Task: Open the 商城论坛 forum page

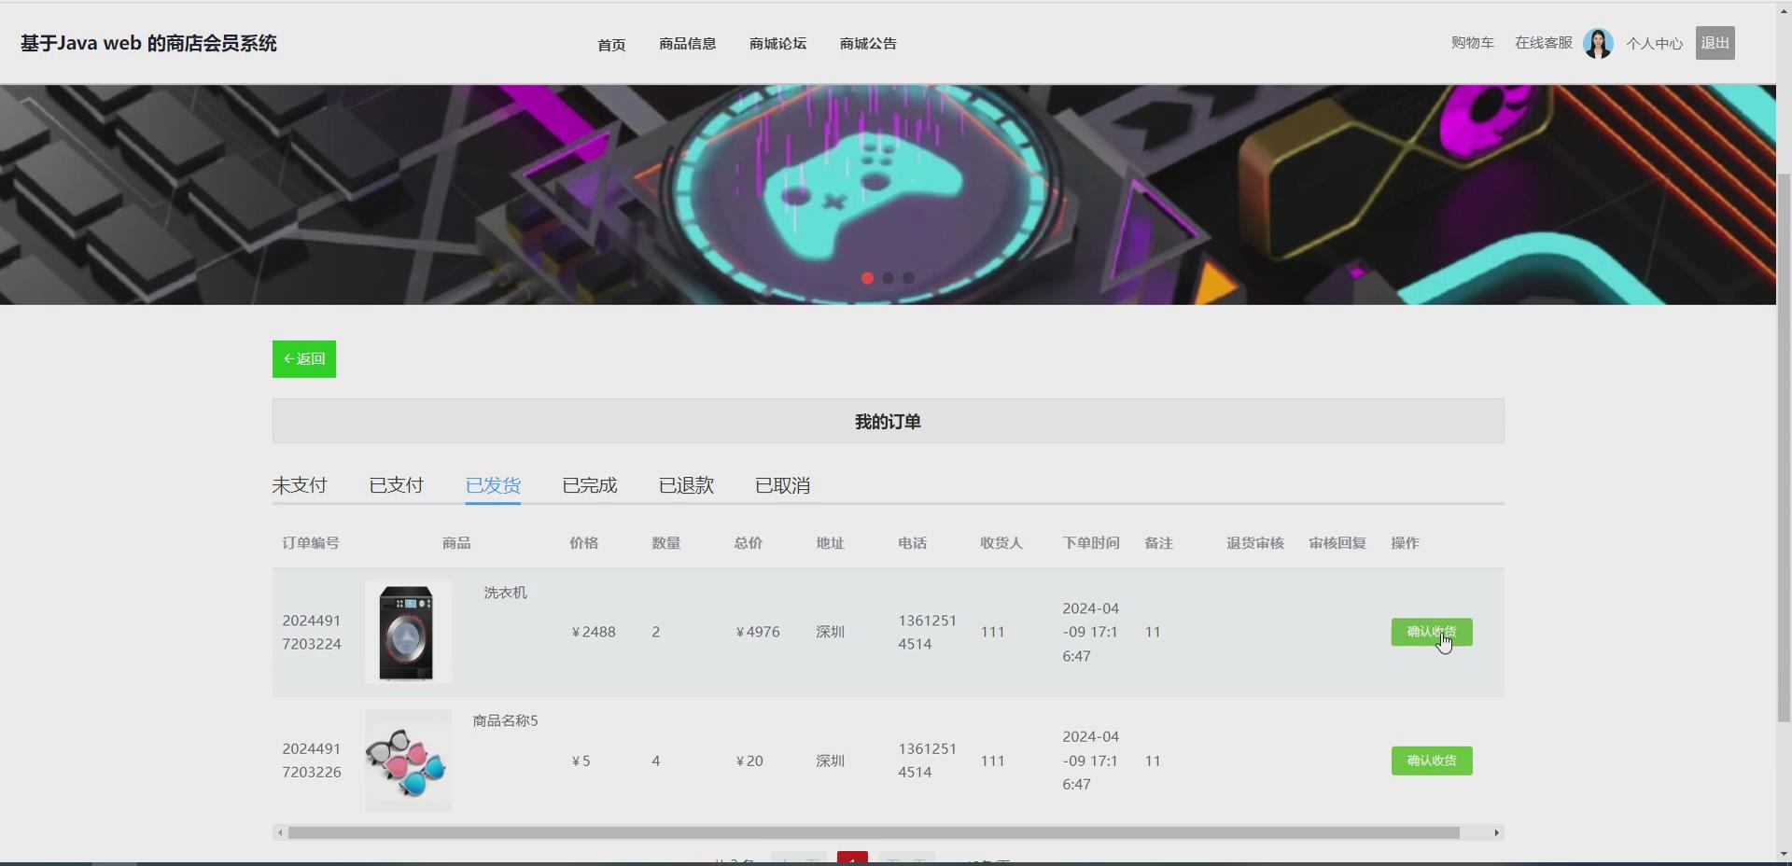Action: tap(777, 43)
